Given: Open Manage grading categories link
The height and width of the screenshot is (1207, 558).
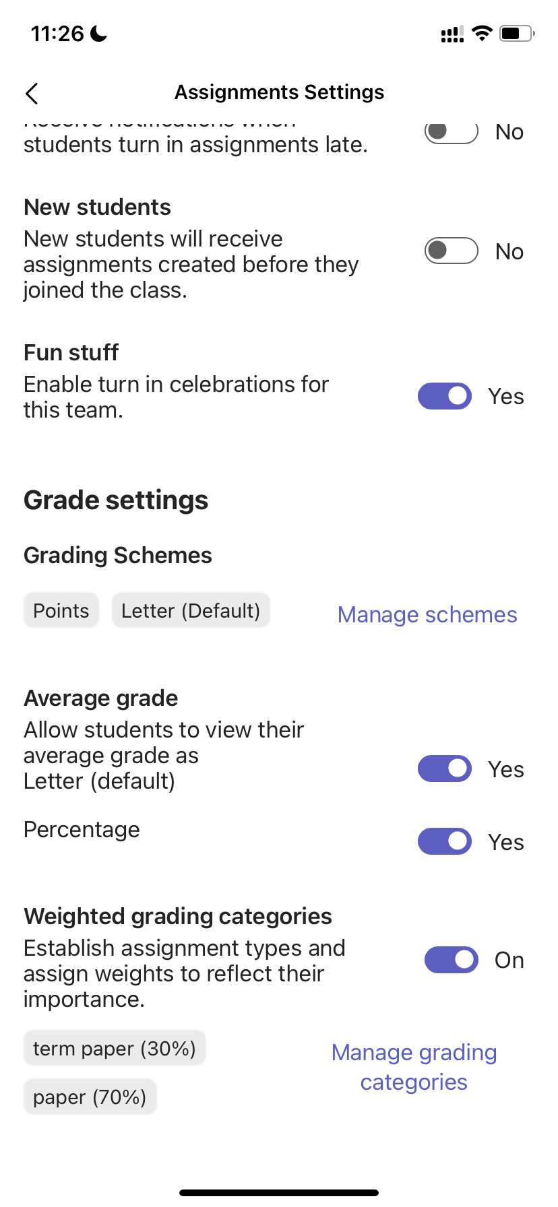Looking at the screenshot, I should (x=414, y=1067).
